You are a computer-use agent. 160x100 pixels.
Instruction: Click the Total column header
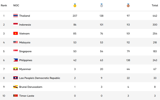click(154, 5)
